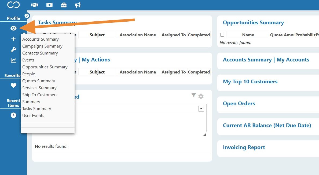Viewport: 319px width, 175px height.
Task: Open the Invoicing Report panel title
Action: click(x=244, y=147)
